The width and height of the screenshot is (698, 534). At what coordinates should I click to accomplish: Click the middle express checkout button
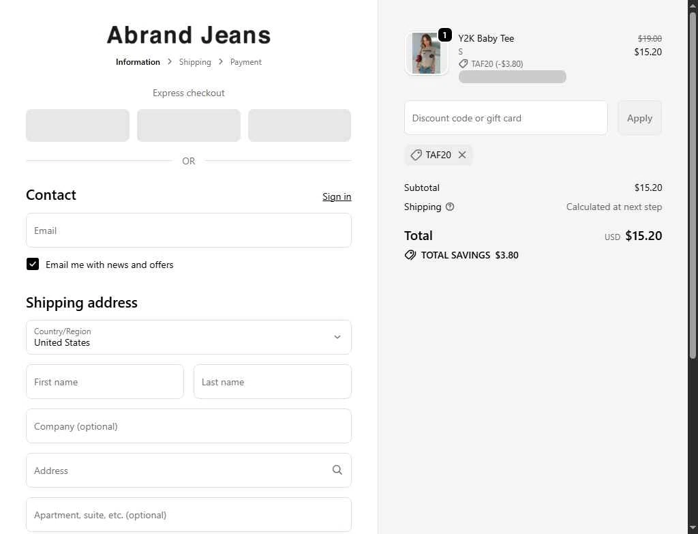[189, 125]
